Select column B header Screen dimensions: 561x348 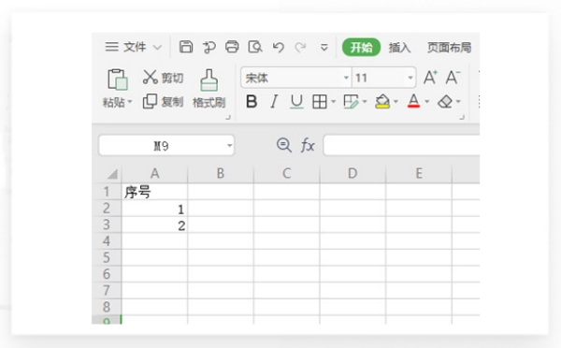(x=221, y=174)
